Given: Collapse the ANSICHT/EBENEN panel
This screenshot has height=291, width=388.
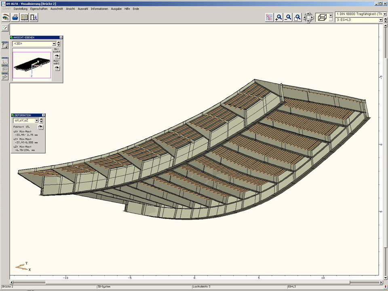Looking at the screenshot, I should click(x=61, y=38).
